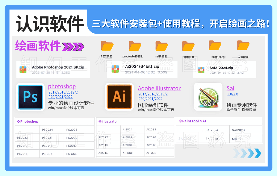This screenshot has width=277, height=176.
Task: Select the Ai2023 table cell
Action: coord(159,129)
